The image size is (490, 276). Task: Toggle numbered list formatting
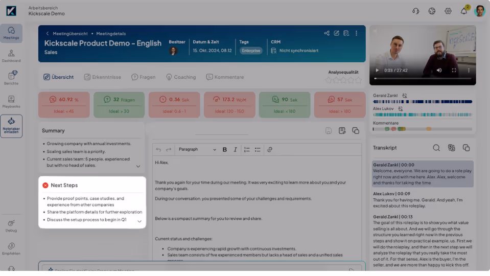tap(247, 150)
